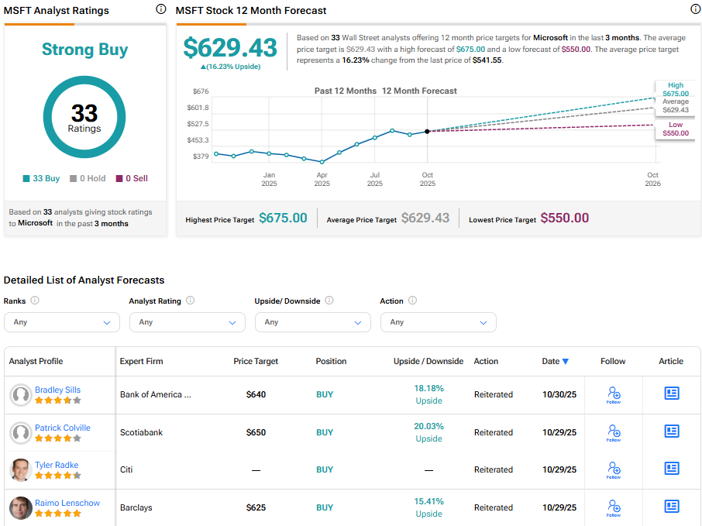Image resolution: width=702 pixels, height=526 pixels.
Task: Click info icon next to Upside/ Downside filter
Action: click(x=329, y=301)
